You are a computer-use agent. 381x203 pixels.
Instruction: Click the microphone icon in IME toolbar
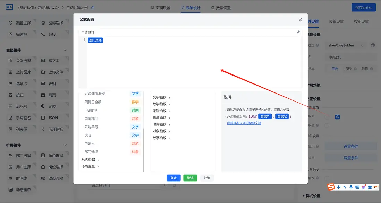(351, 187)
